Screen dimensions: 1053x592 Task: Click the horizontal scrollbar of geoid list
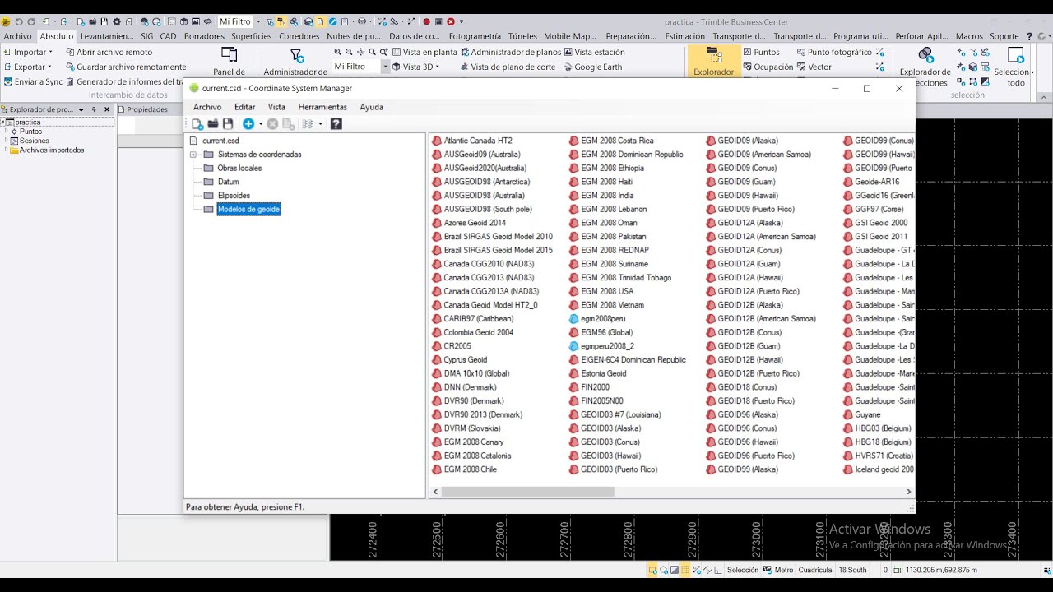point(527,492)
